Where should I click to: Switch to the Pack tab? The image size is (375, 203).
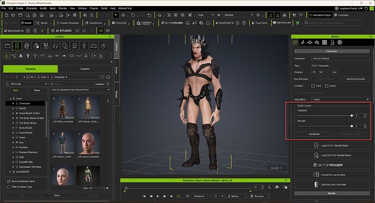[x=37, y=90]
